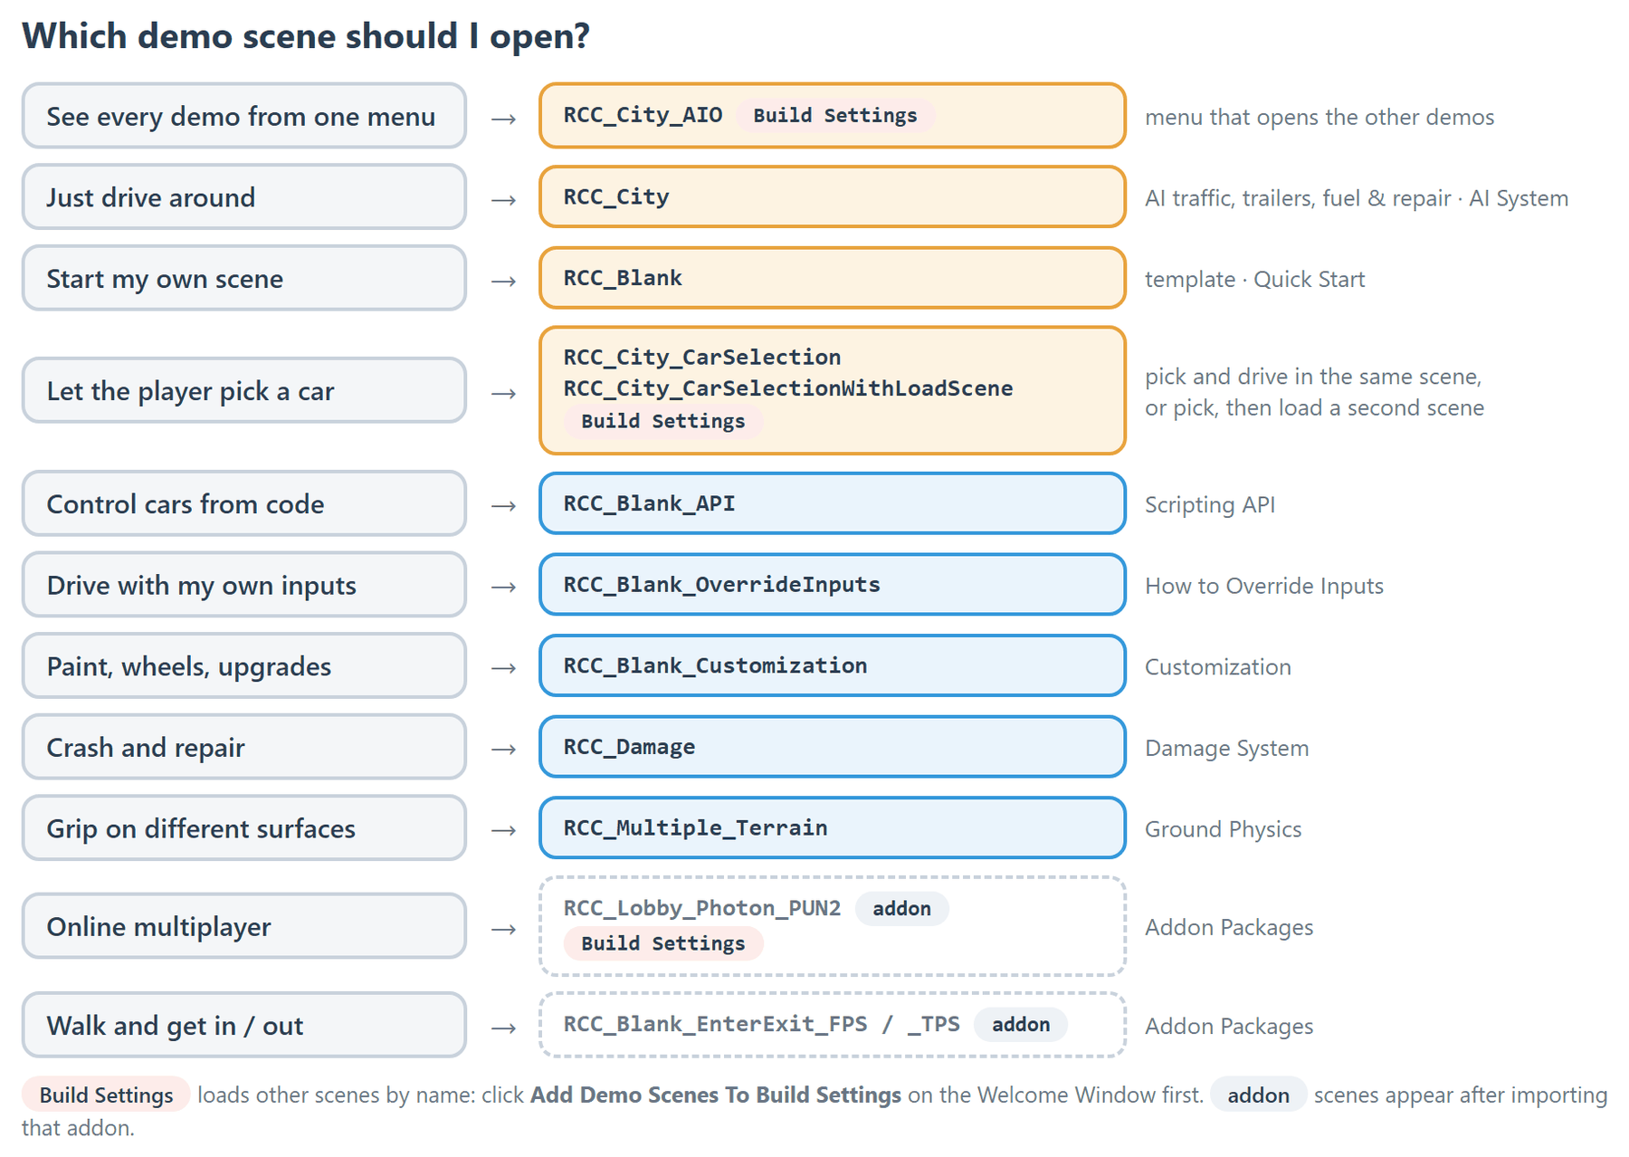Select 'Control cars from code' box
The width and height of the screenshot is (1629, 1157).
pyautogui.click(x=244, y=503)
